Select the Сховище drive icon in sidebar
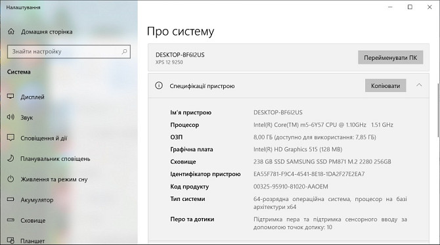Viewport: 440px width, 245px height. pos(11,220)
